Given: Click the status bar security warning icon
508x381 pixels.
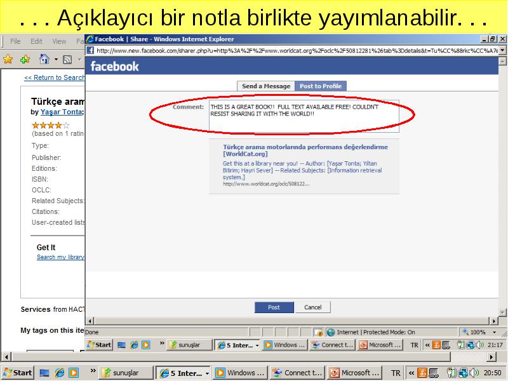Looking at the screenshot, I should 319,332.
